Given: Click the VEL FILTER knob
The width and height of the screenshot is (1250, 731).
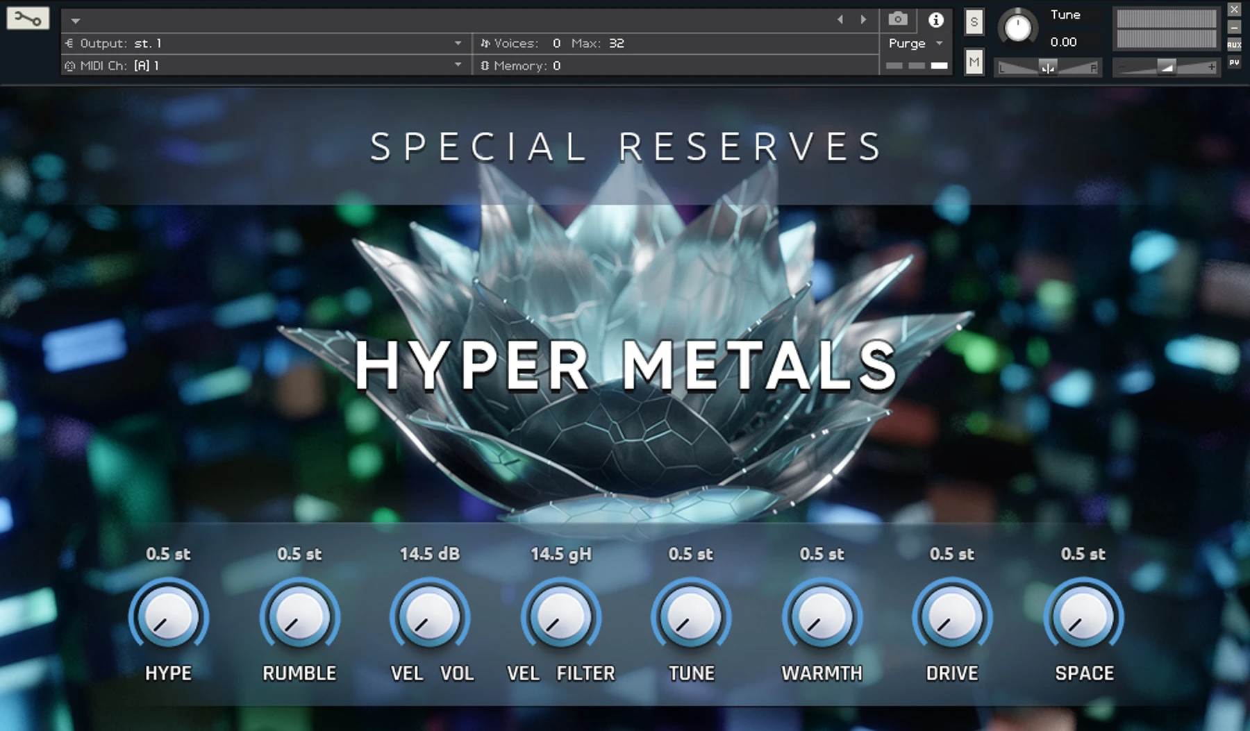Looking at the screenshot, I should 560,616.
